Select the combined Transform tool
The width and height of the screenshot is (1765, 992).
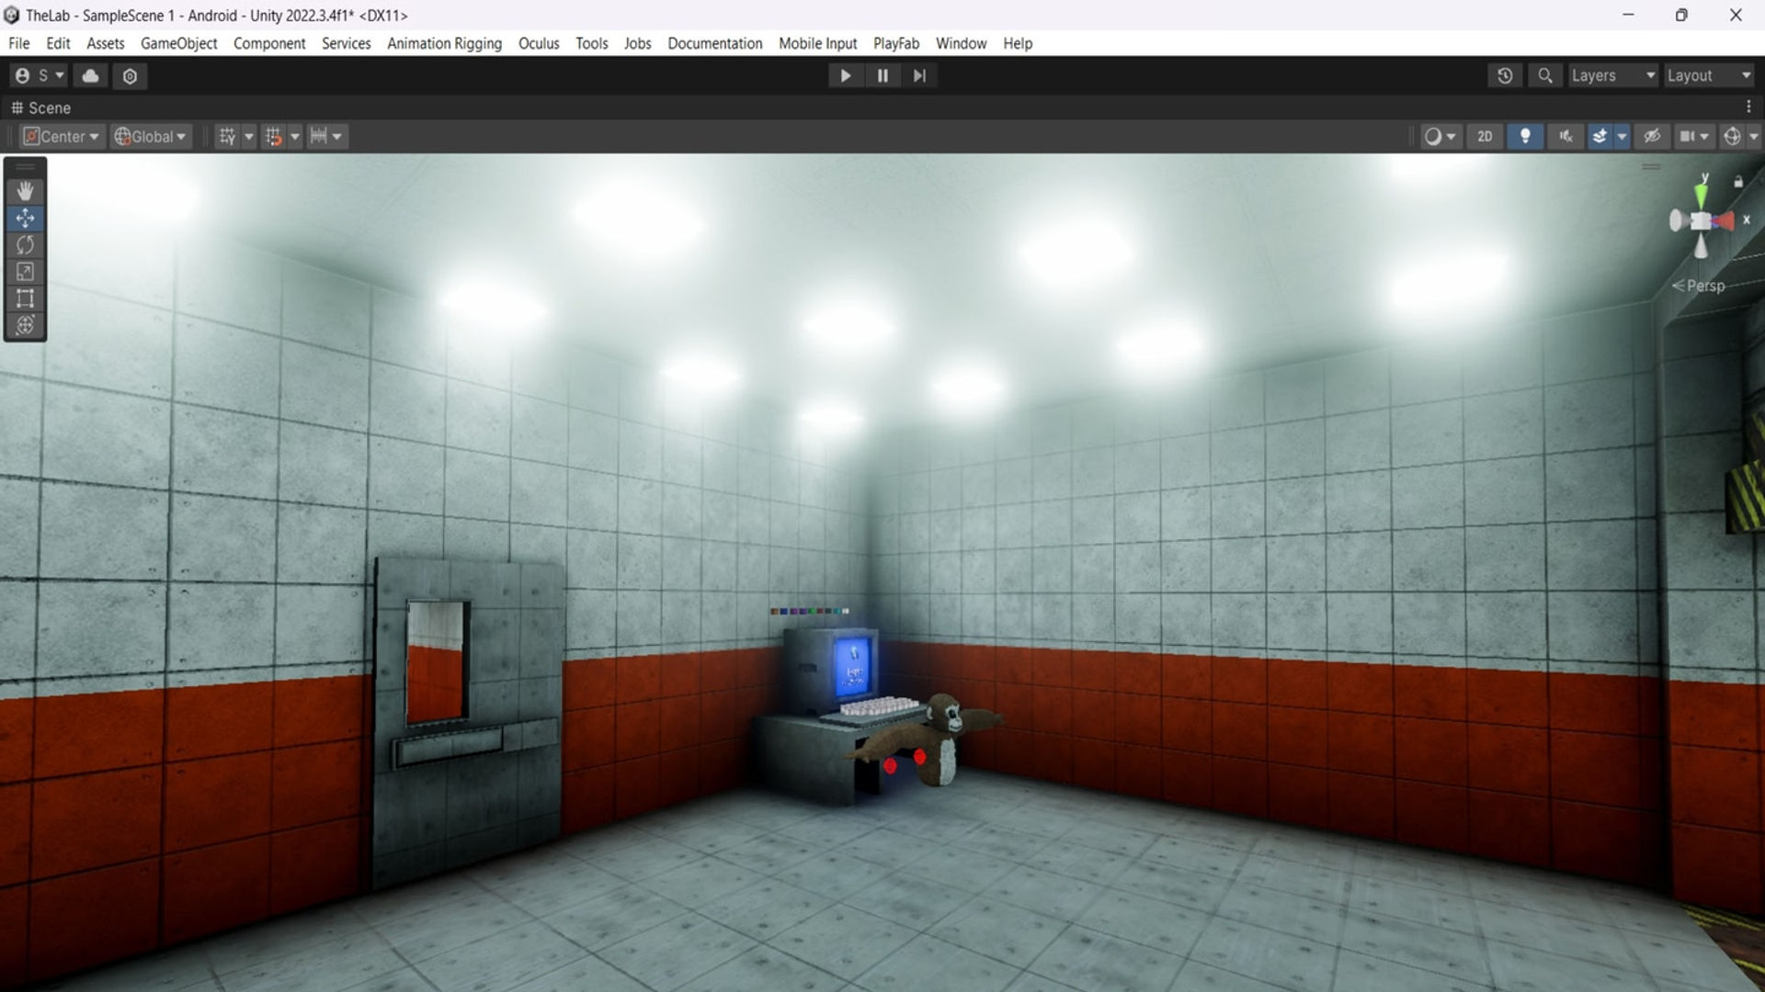click(x=25, y=325)
